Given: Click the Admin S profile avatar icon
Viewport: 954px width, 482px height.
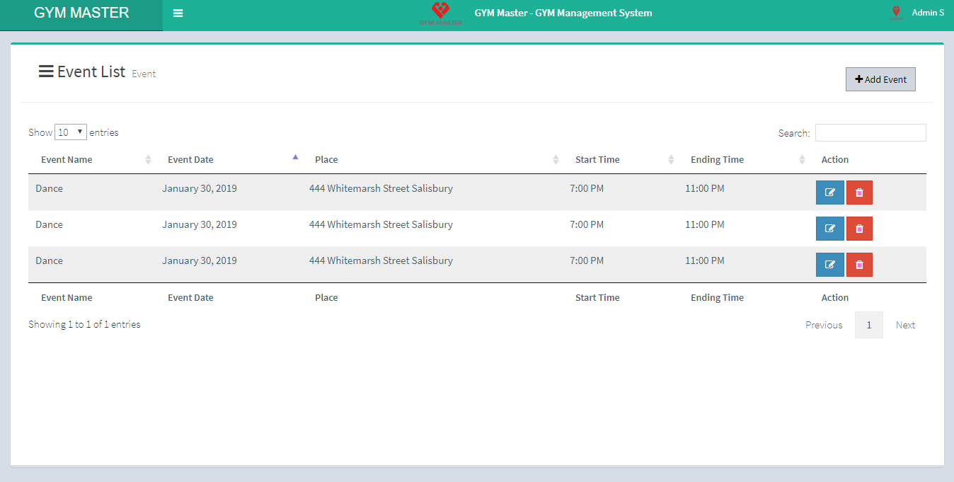Looking at the screenshot, I should [896, 13].
